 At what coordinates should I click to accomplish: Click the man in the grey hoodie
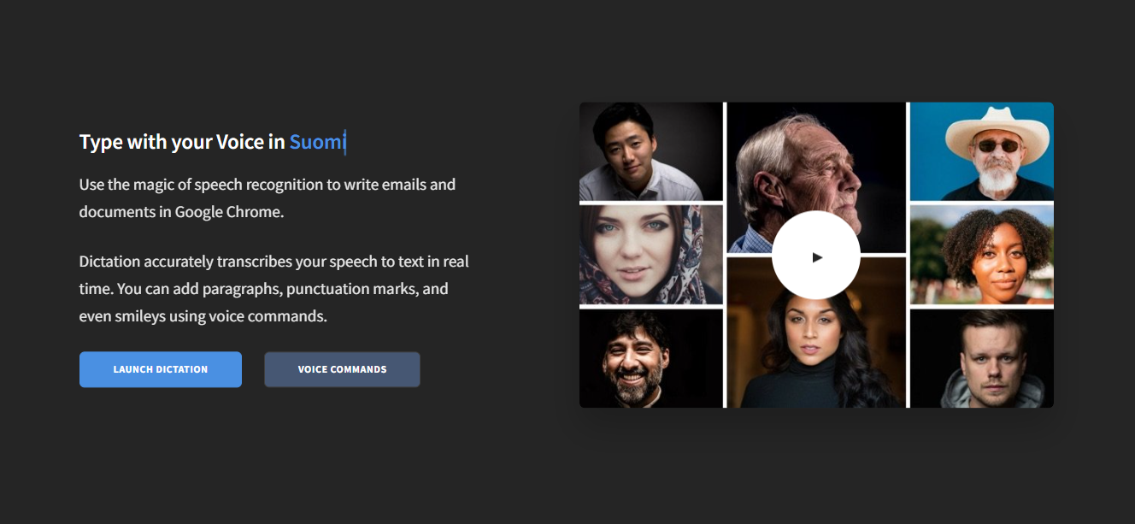tap(981, 359)
